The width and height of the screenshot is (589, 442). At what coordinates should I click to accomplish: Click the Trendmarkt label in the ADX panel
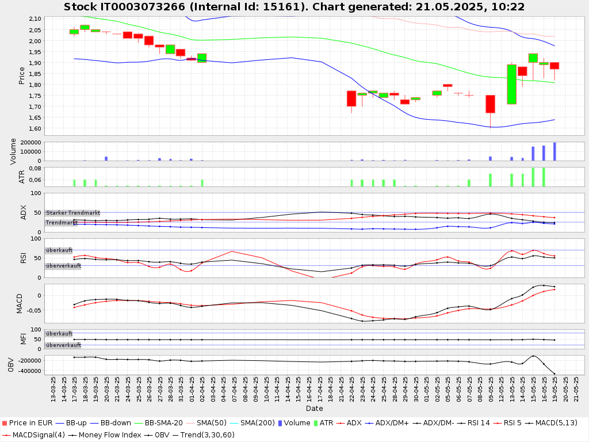coord(62,223)
